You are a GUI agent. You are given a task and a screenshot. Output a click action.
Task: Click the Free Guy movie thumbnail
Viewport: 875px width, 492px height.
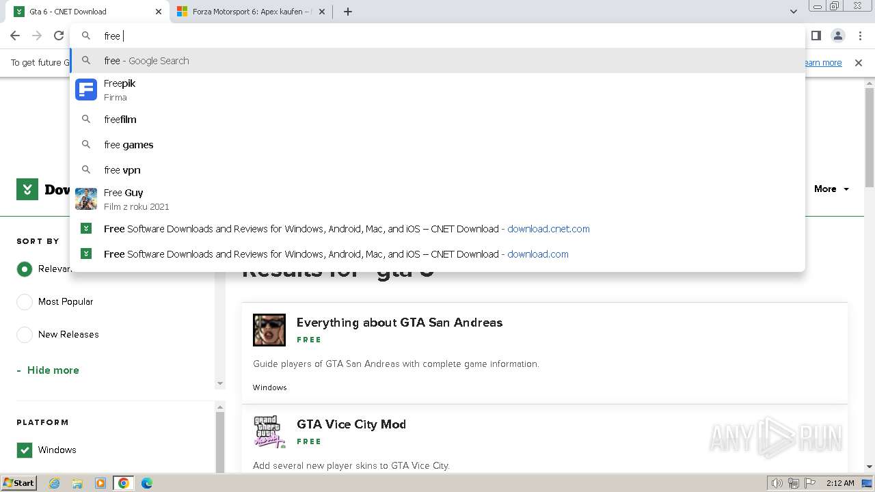pos(86,199)
